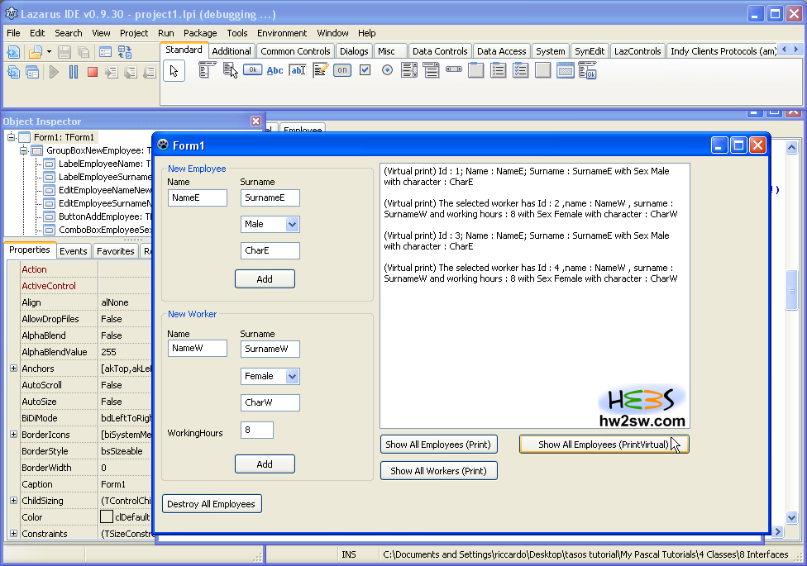This screenshot has height=566, width=807.
Task: Click the Color property swatch box
Action: (x=107, y=516)
